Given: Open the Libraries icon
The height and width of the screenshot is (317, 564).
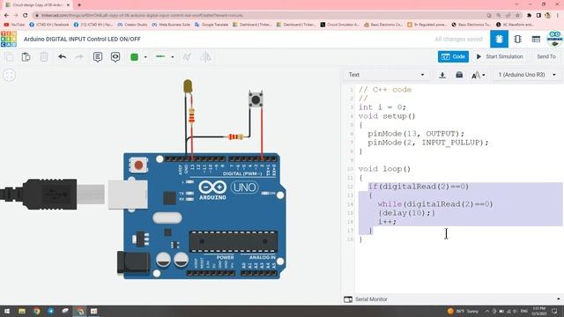Looking at the screenshot, I should point(459,75).
